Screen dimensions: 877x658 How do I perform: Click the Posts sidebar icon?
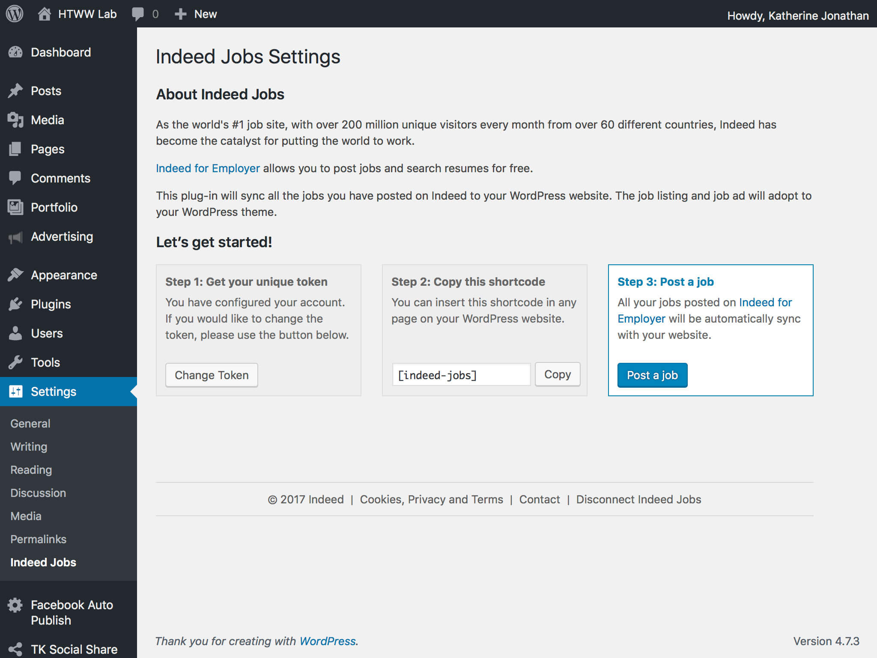tap(15, 90)
